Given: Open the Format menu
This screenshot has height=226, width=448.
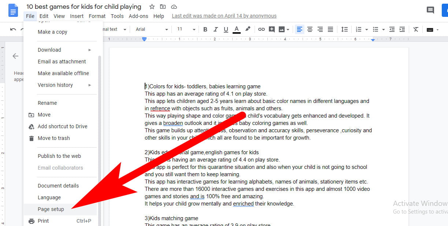Looking at the screenshot, I should pyautogui.click(x=97, y=16).
